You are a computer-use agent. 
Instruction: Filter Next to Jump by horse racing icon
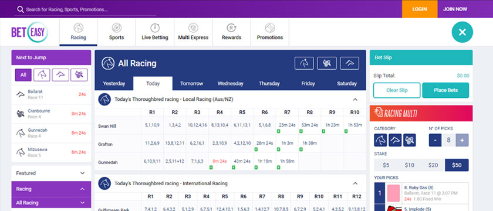point(42,75)
